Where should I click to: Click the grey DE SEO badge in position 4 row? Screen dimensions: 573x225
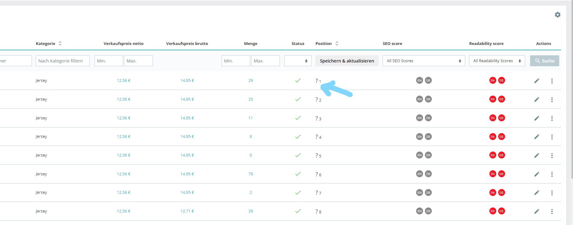[428, 137]
